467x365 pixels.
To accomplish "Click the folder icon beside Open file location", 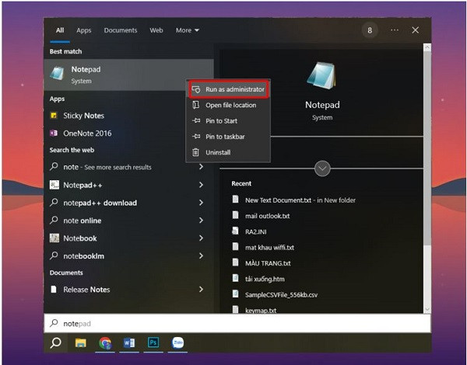I will point(195,105).
